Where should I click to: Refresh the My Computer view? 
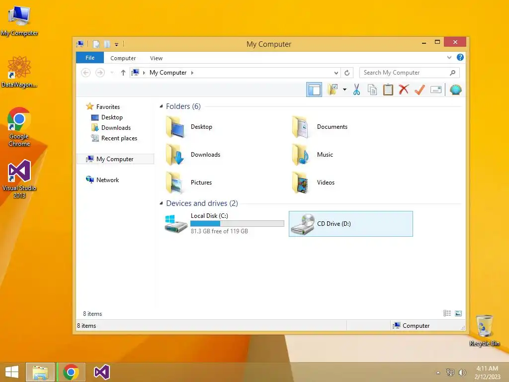347,73
